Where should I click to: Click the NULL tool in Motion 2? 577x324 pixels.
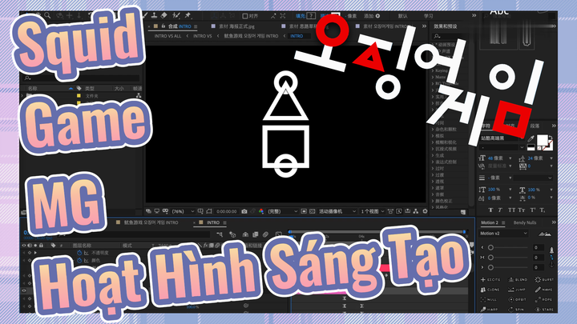(x=489, y=299)
